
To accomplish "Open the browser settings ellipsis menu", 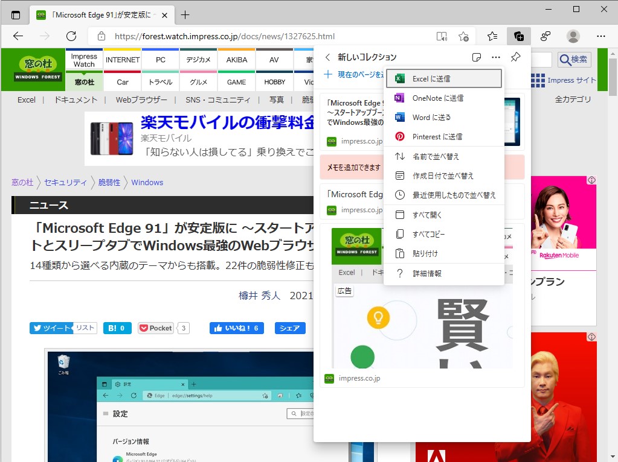I will coord(601,36).
